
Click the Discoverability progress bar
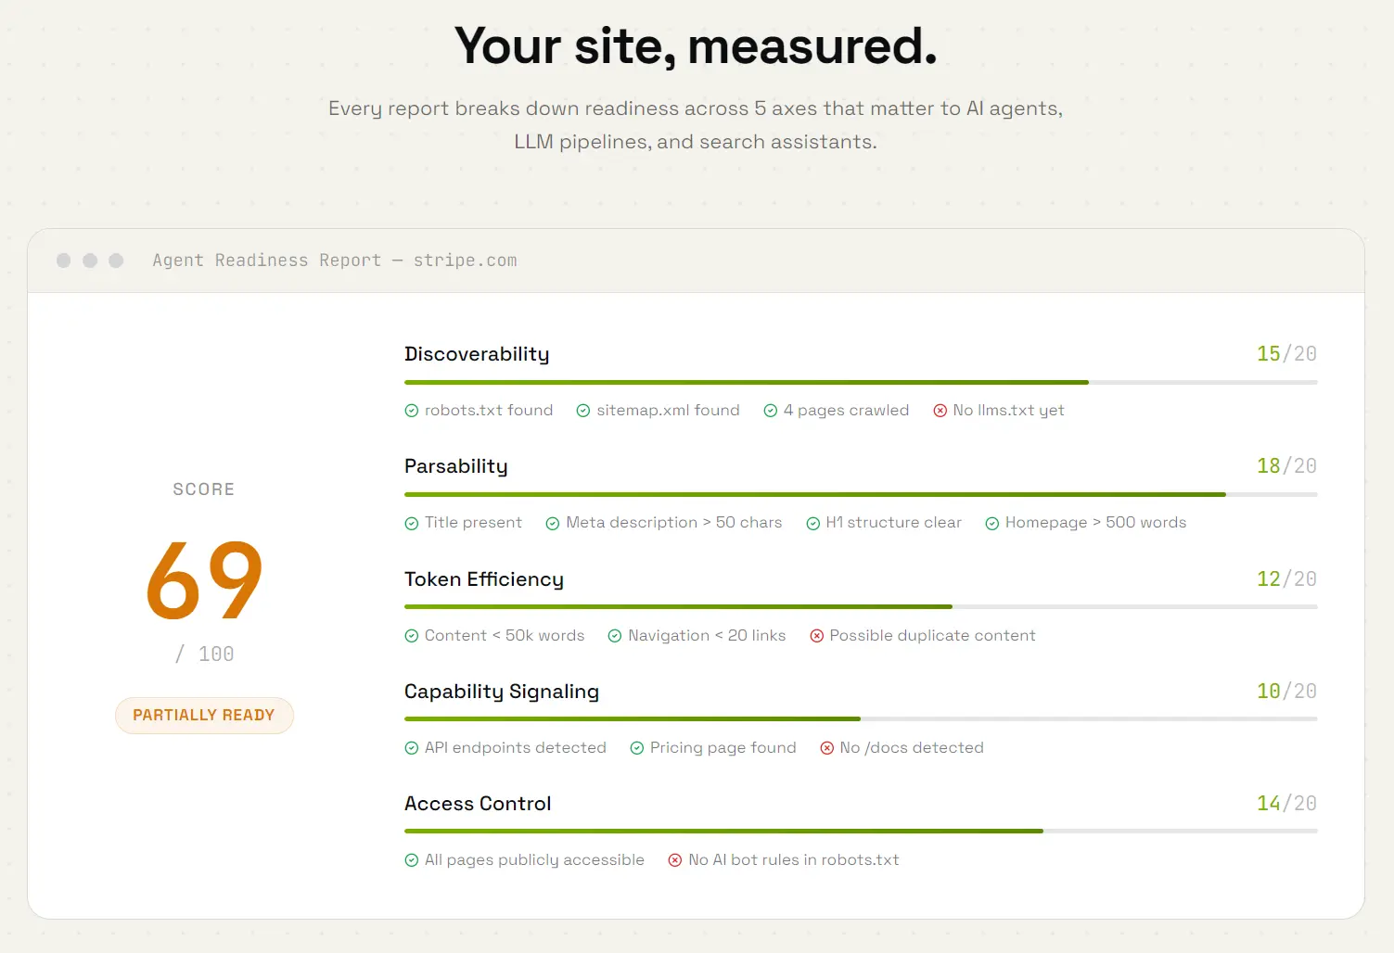tap(861, 382)
